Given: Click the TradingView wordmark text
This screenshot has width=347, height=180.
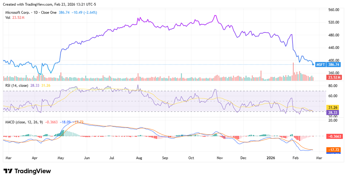Looking at the screenshot, I should pos(32,171).
